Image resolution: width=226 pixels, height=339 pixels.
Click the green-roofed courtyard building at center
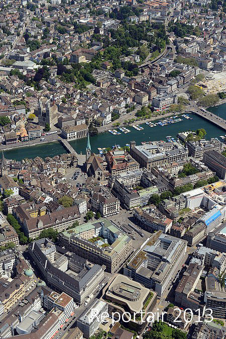pos(96,245)
